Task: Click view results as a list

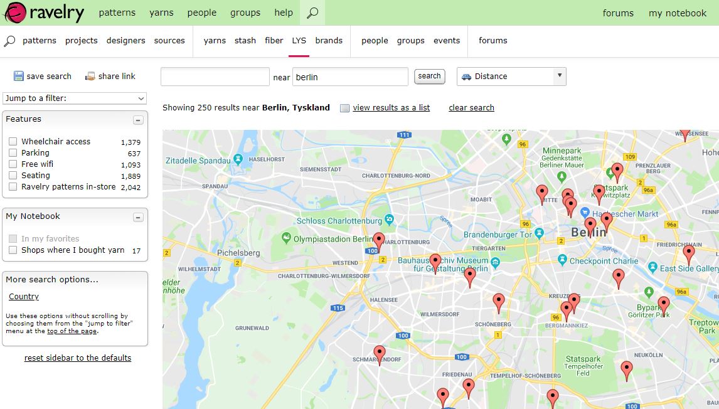Action: 391,108
